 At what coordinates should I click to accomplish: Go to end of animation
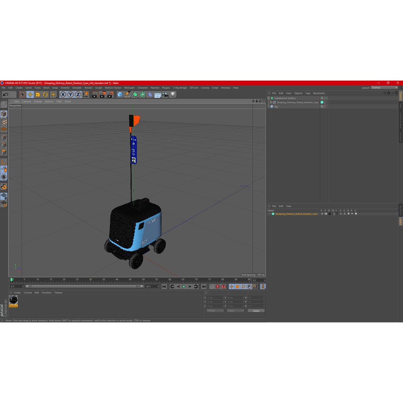[x=204, y=287]
